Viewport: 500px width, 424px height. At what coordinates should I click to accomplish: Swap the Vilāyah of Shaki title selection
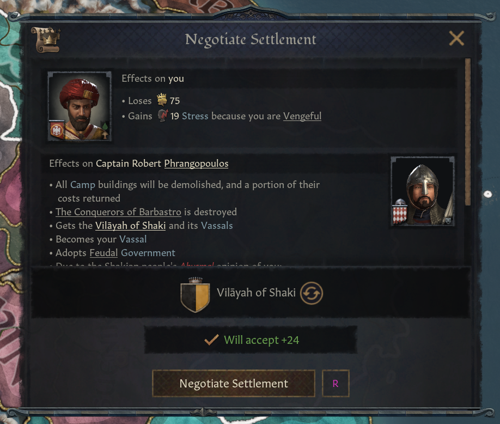(312, 293)
